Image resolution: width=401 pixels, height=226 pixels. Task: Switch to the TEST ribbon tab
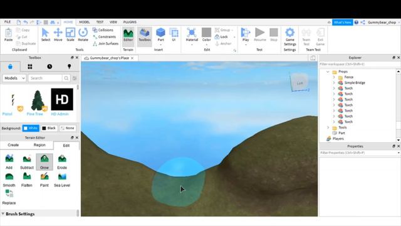coord(100,22)
